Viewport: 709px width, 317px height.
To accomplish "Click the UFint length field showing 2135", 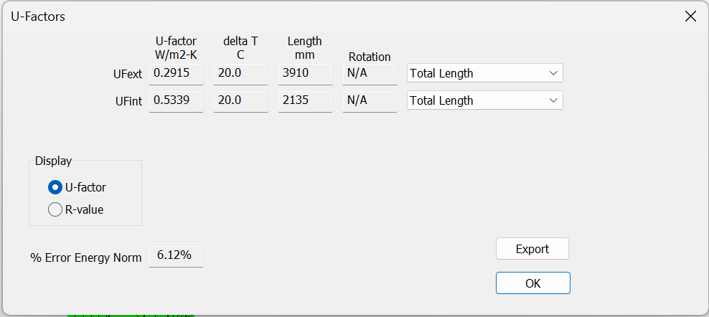I will 305,101.
